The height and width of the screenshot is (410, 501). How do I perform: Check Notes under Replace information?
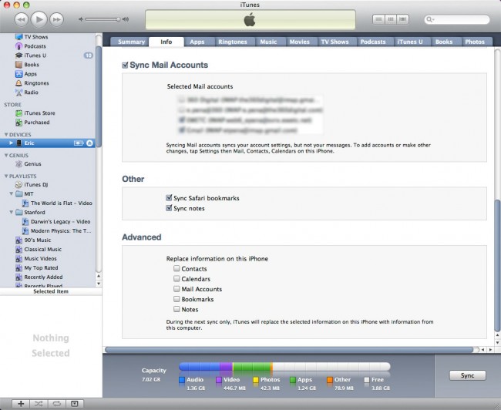[x=177, y=309]
